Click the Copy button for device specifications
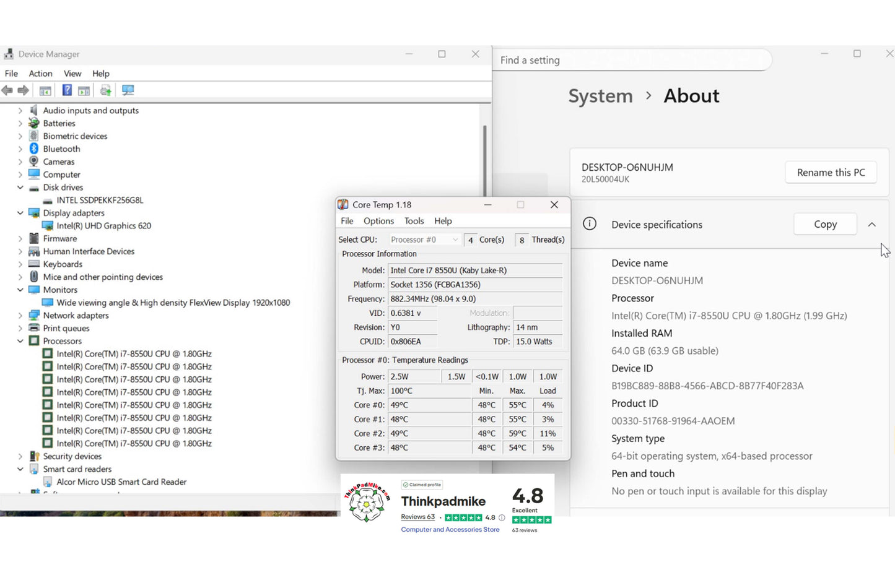Screen dimensions: 895x562 coord(825,225)
